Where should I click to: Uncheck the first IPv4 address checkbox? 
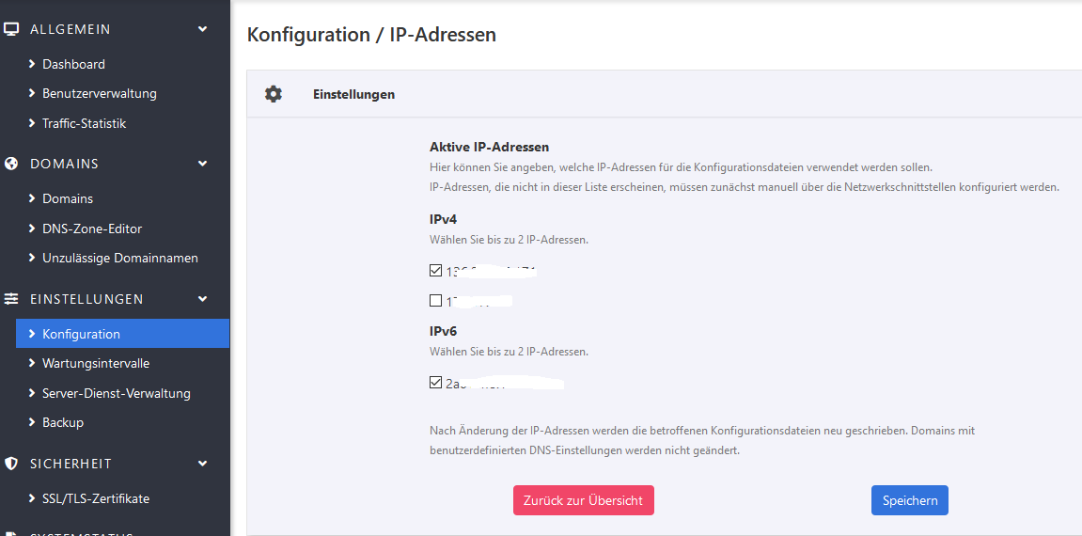coord(435,271)
